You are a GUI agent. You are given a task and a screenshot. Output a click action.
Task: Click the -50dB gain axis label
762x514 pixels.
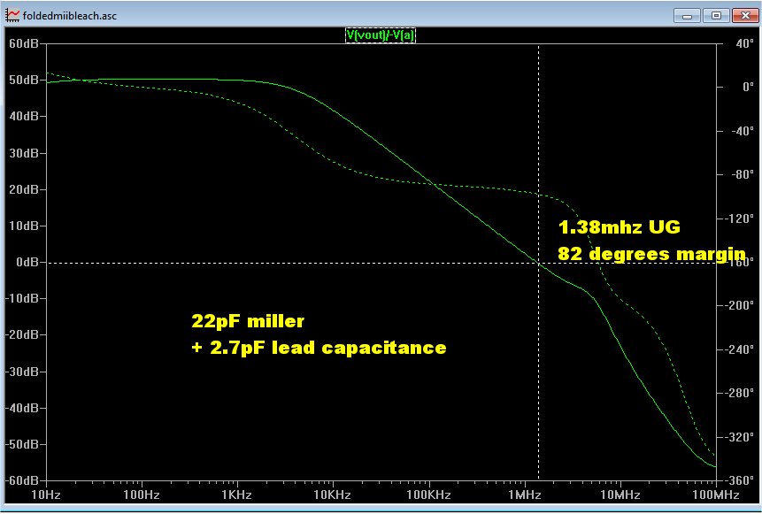21,444
